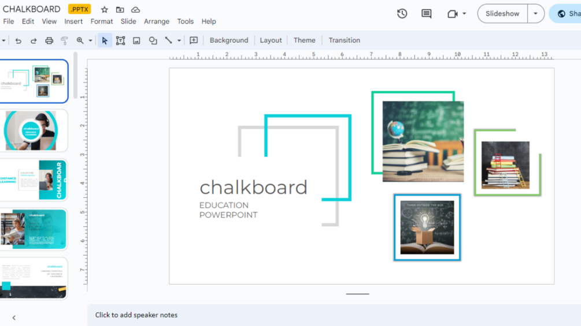The height and width of the screenshot is (326, 581).
Task: Check the cloud document status icon
Action: coord(136,10)
